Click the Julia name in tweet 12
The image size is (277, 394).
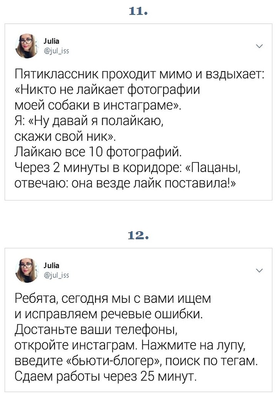point(52,265)
